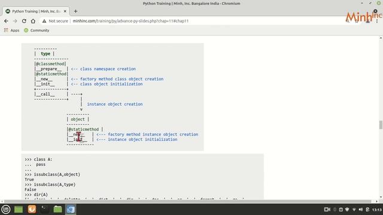Image resolution: width=383 pixels, height=215 pixels.
Task: Reload the Python Training page
Action: [x=24, y=21]
